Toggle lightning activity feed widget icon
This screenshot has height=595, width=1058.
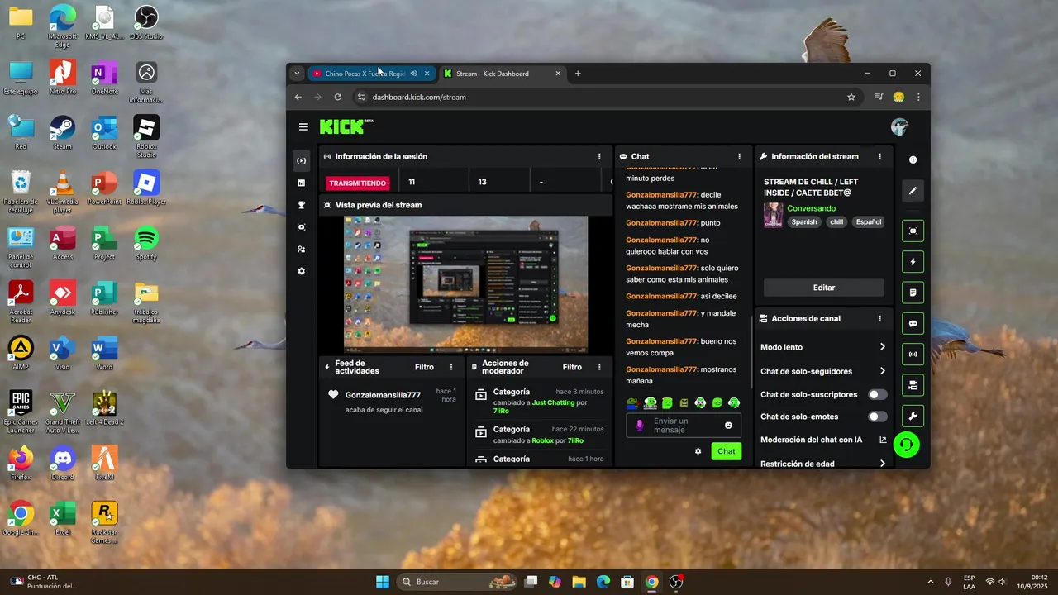click(x=913, y=262)
